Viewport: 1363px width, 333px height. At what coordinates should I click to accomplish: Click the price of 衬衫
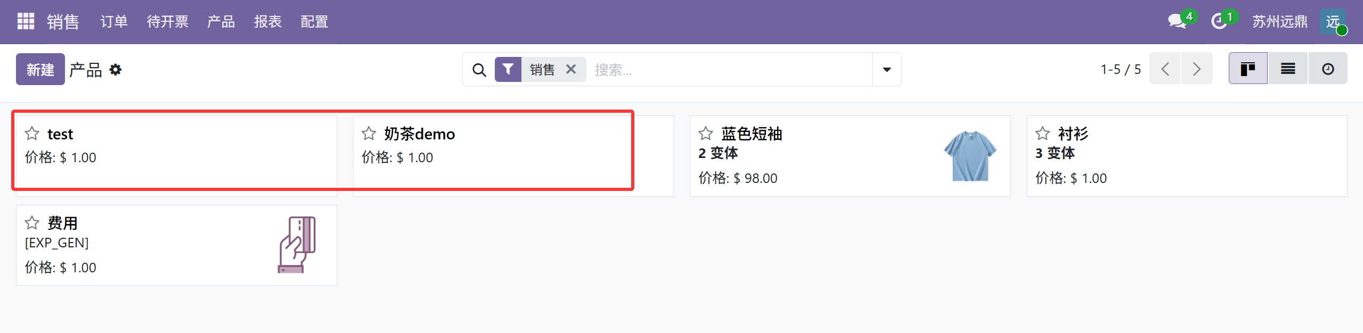click(x=1071, y=178)
